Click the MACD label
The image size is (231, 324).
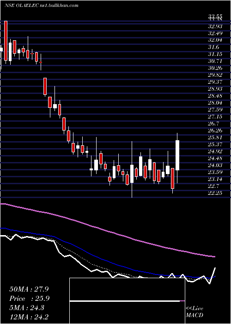[195, 315]
